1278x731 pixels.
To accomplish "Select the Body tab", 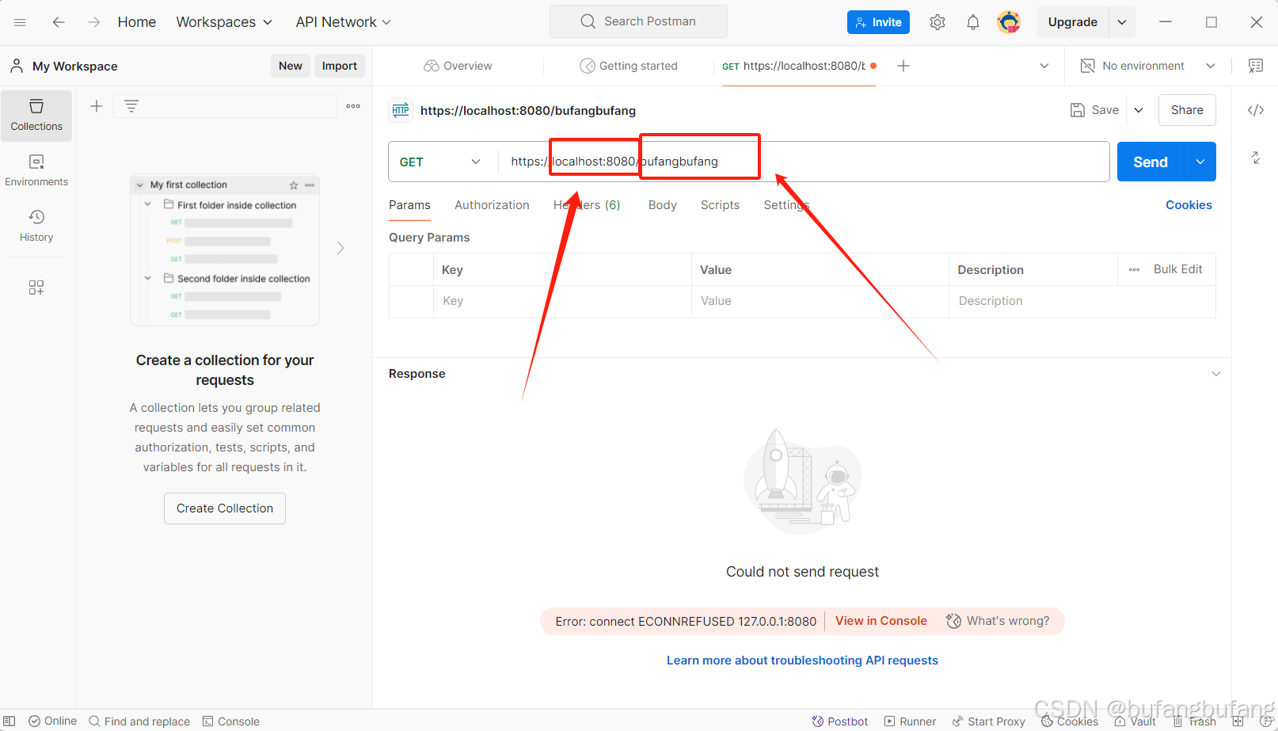I will (663, 205).
